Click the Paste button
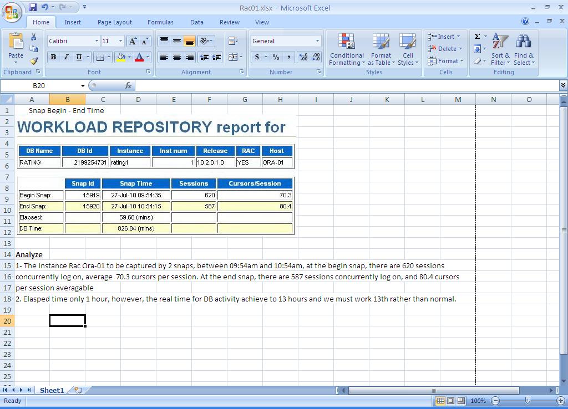The width and height of the screenshot is (568, 409). pyautogui.click(x=16, y=47)
